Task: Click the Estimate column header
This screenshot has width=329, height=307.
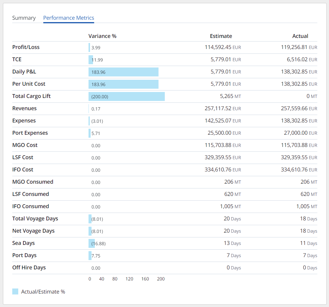Action: [221, 36]
